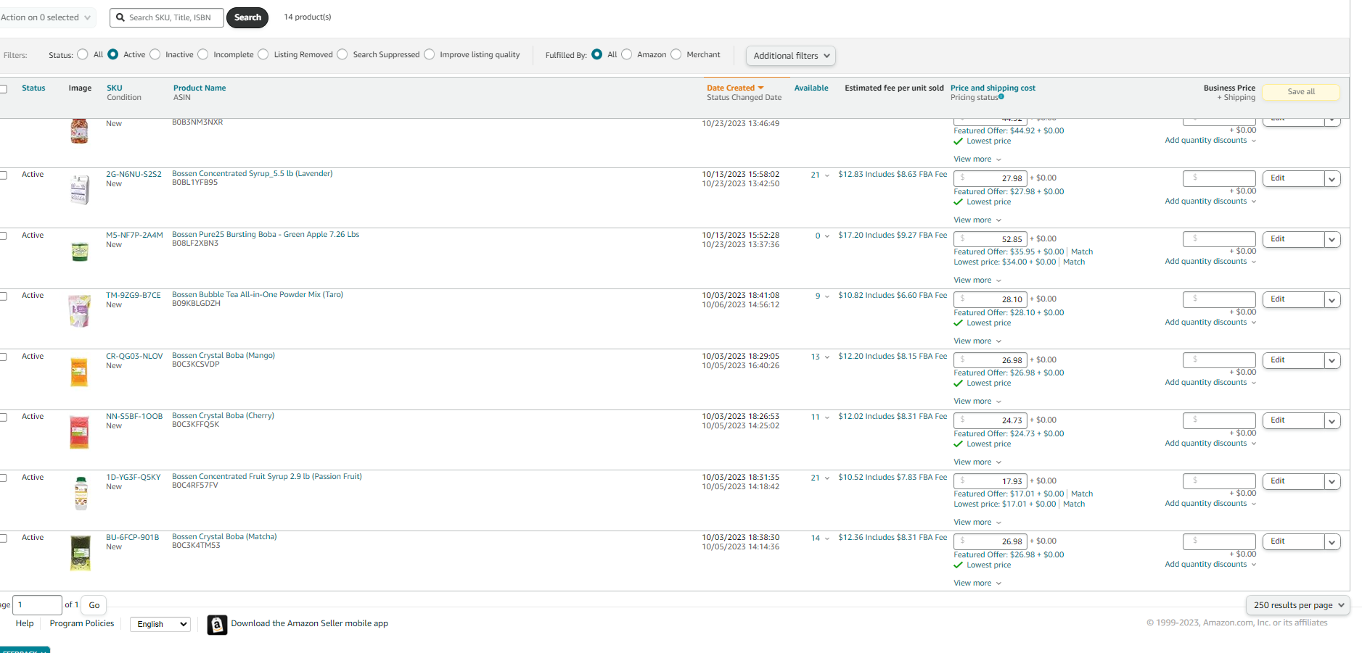The image size is (1362, 653).
Task: Open Bossen Crystal Boba (Cherry) product link
Action: [x=223, y=416]
